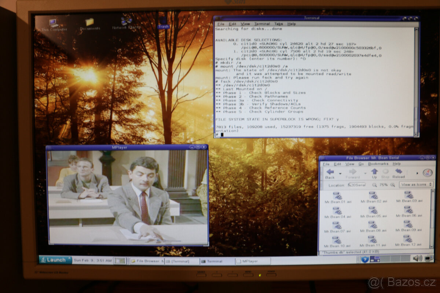Click the volume speaker icon in panel
440x293 pixels.
click(x=417, y=259)
